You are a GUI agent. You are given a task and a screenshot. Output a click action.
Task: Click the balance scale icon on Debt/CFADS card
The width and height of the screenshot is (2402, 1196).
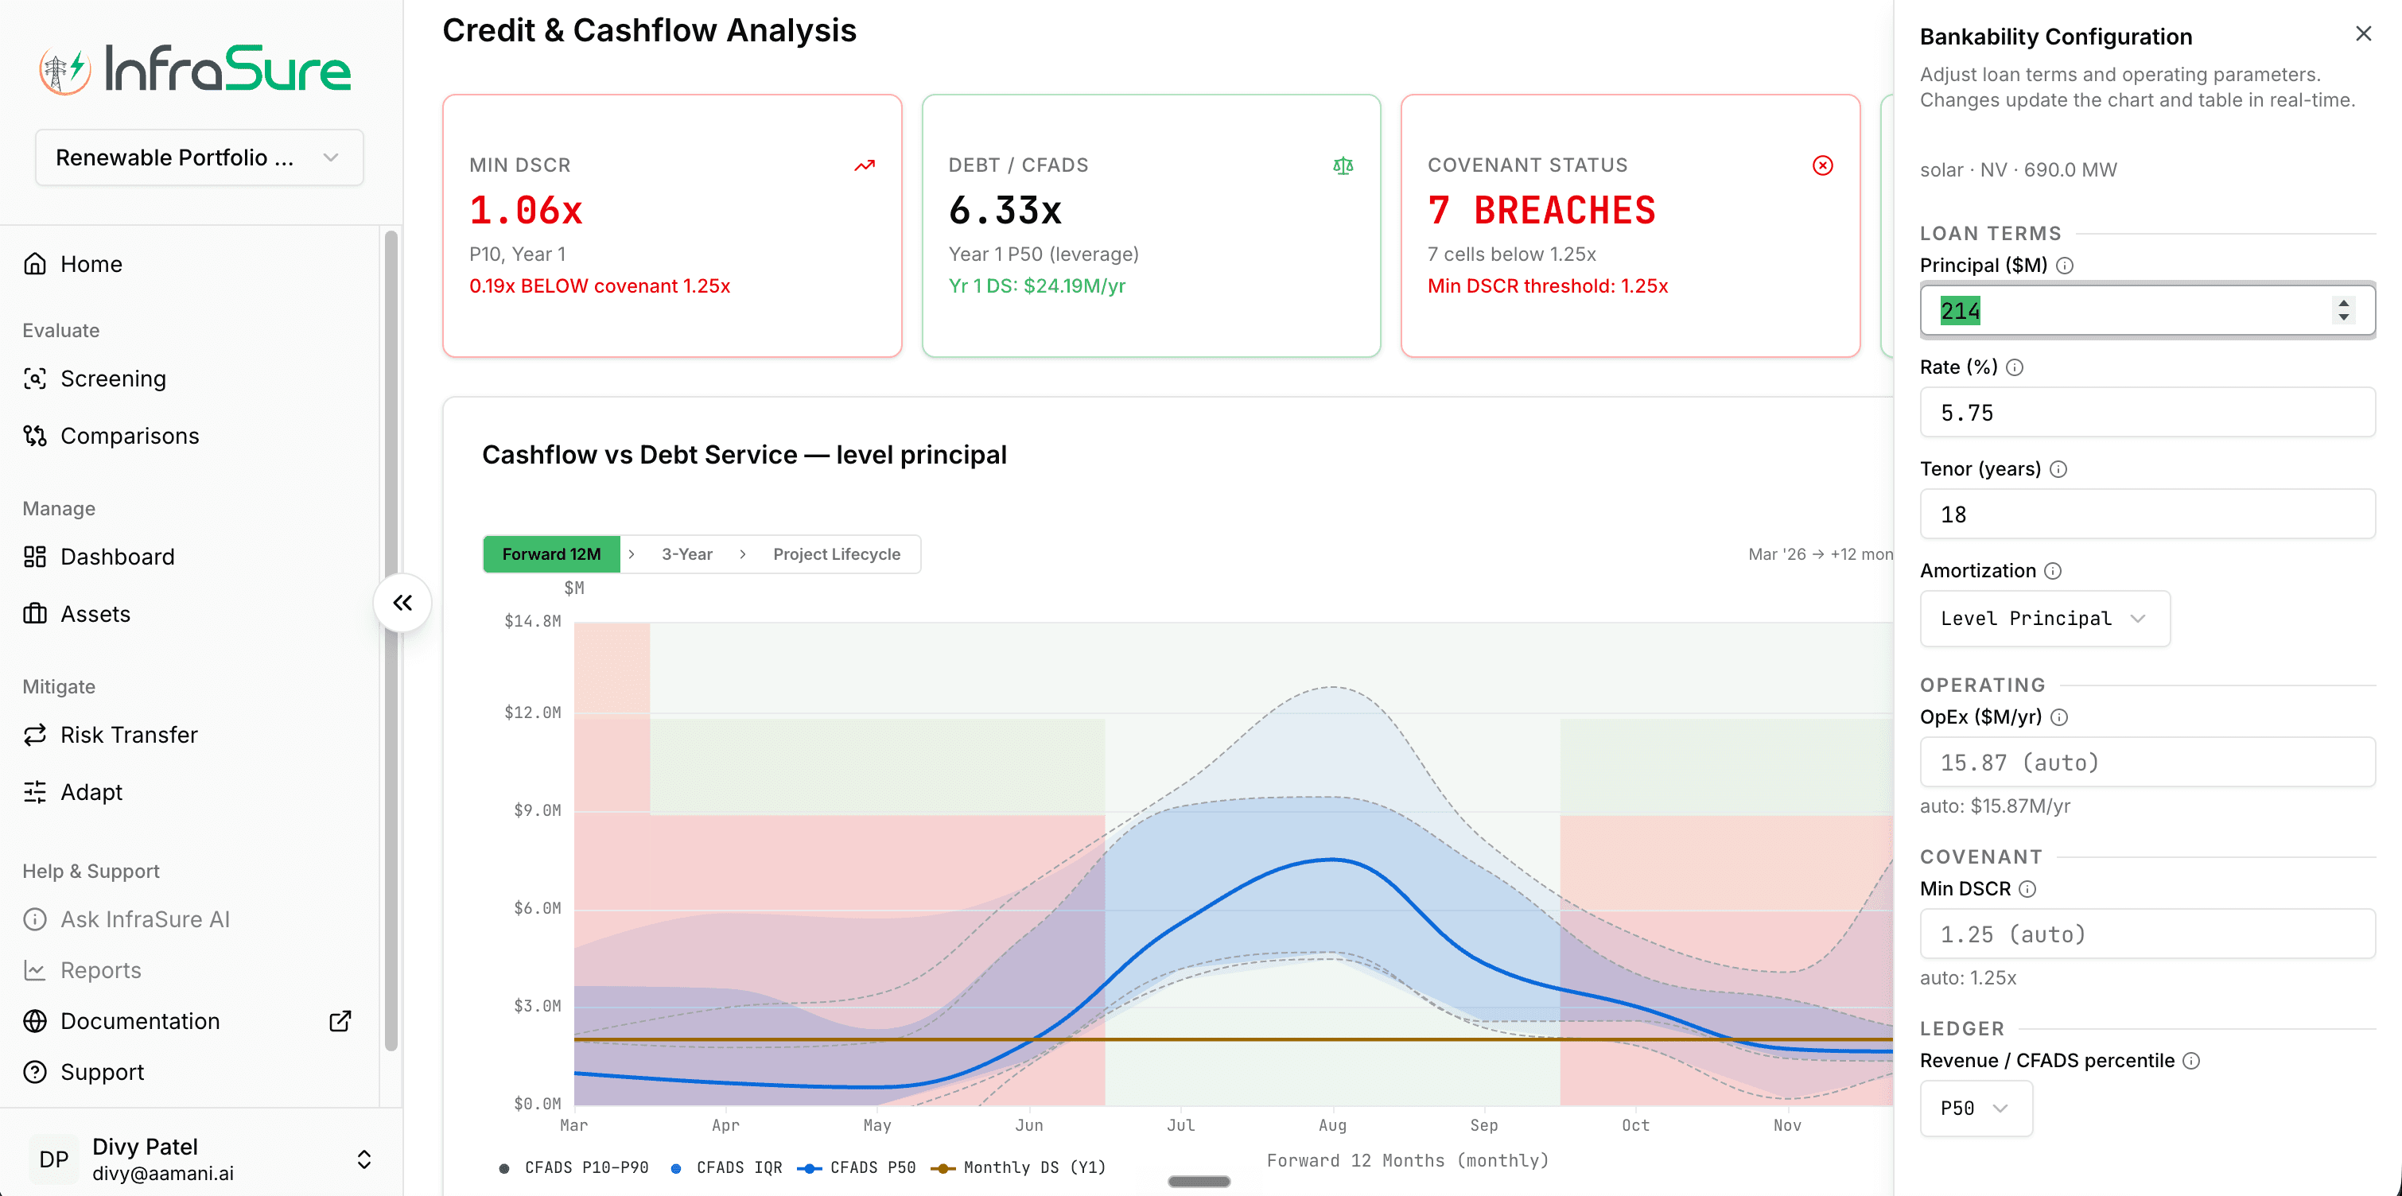click(x=1343, y=166)
